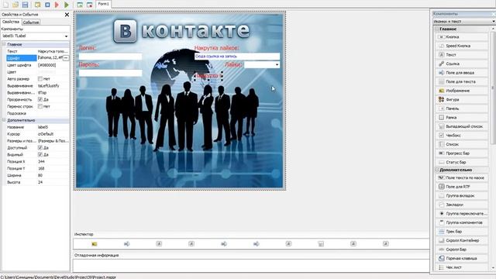Pick the Speed Кнопка component
Viewport: 496px width, 279px height.
tap(462, 46)
